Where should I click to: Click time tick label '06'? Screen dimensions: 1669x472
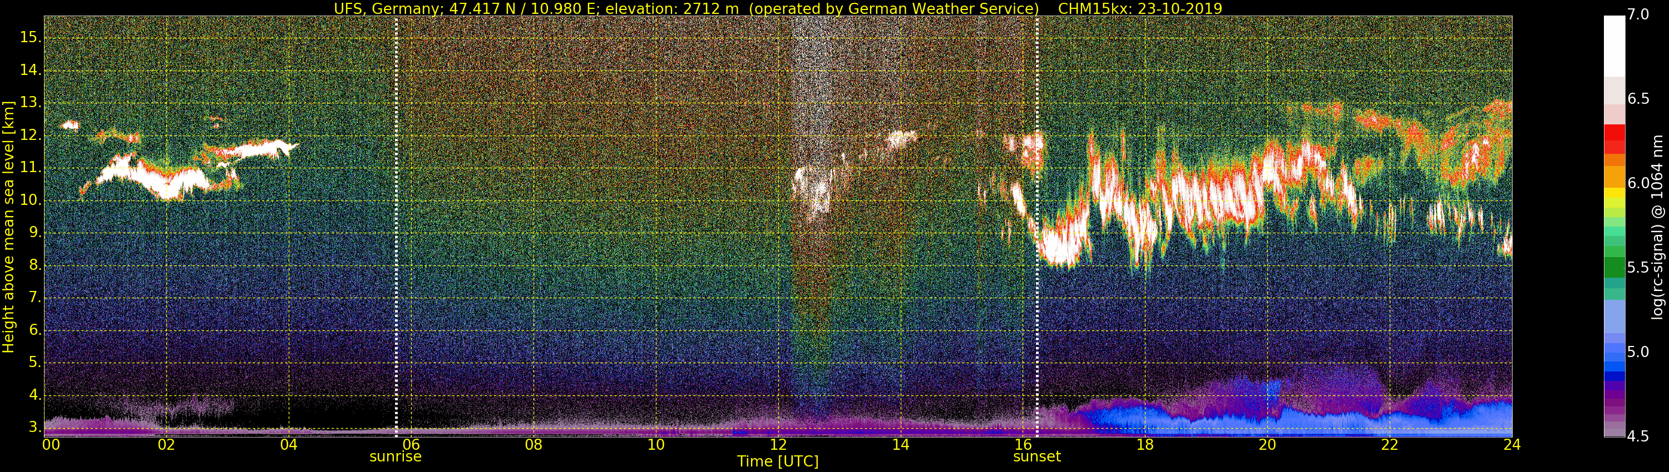[x=411, y=444]
